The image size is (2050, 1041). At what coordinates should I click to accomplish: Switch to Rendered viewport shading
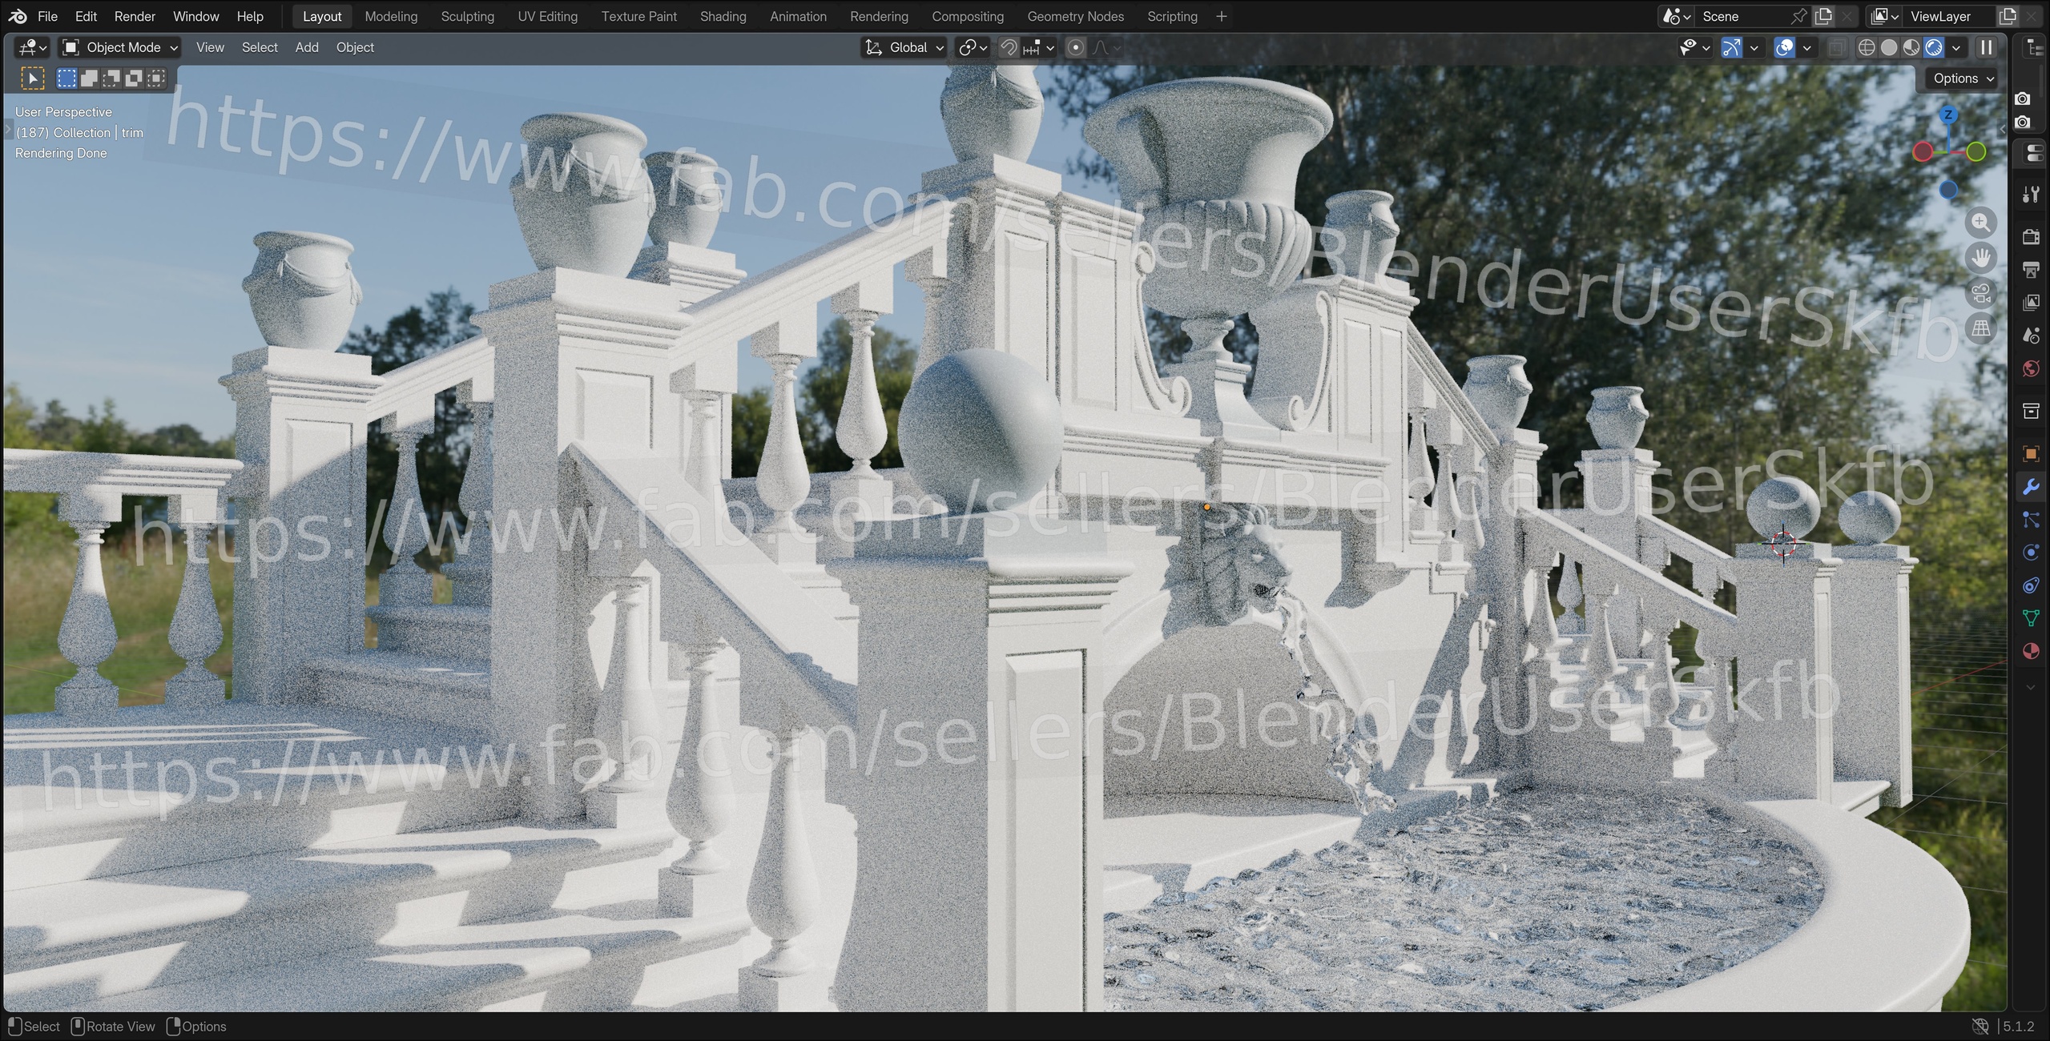click(x=1934, y=48)
